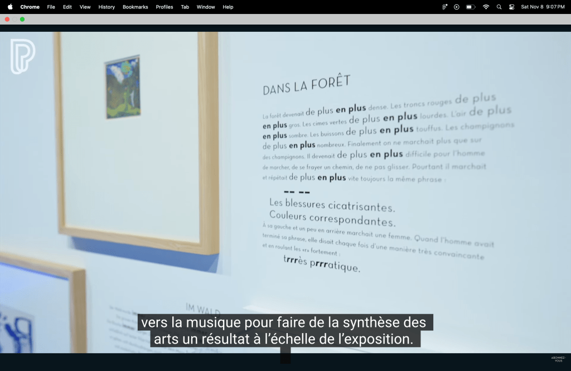Click the channel logo watermark on video

pyautogui.click(x=23, y=56)
